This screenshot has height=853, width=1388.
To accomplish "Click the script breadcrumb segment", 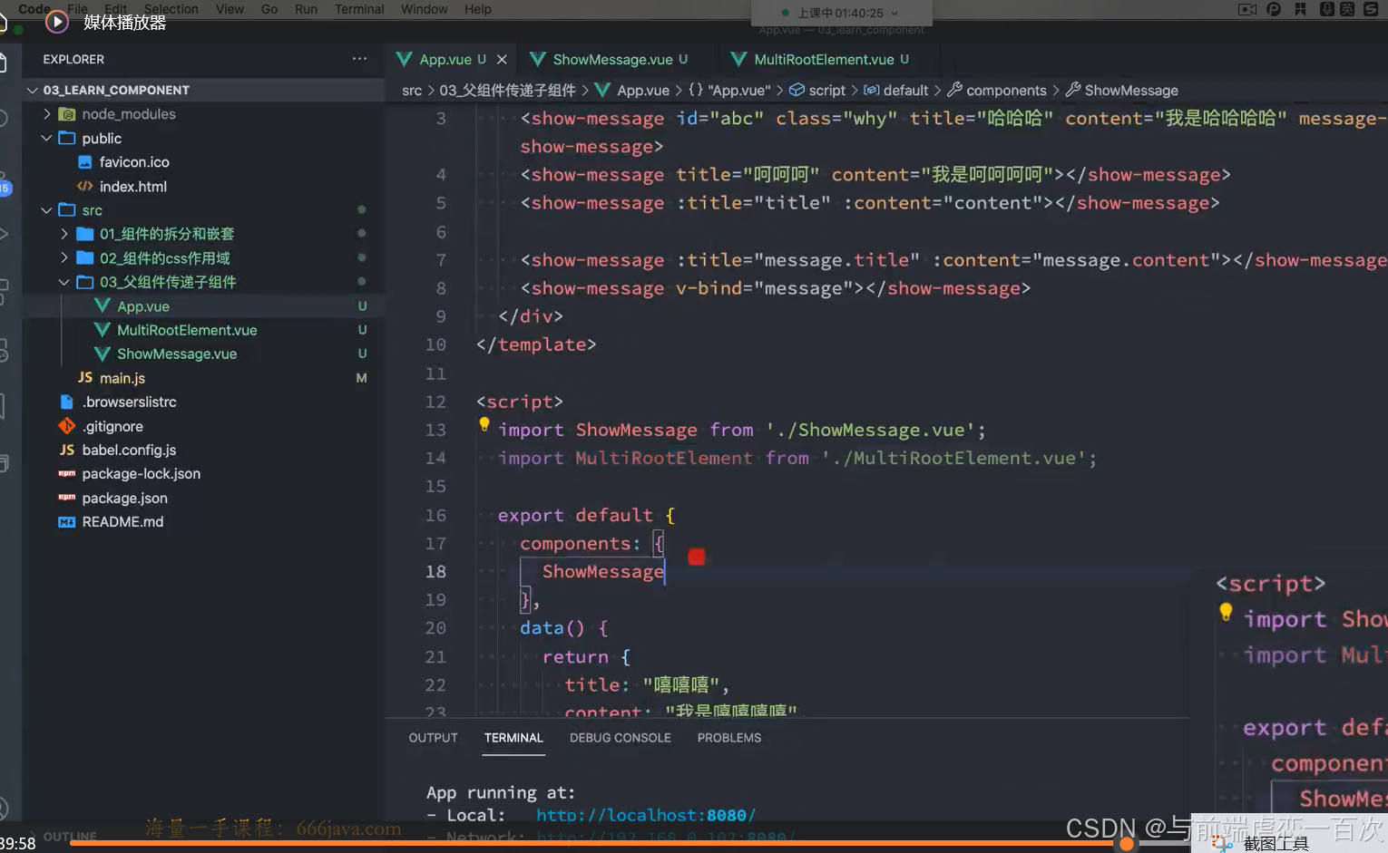I will tap(826, 90).
